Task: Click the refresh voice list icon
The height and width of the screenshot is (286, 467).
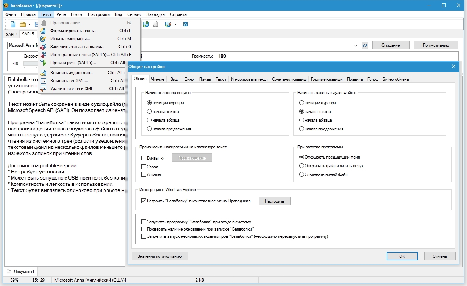Action: point(365,45)
